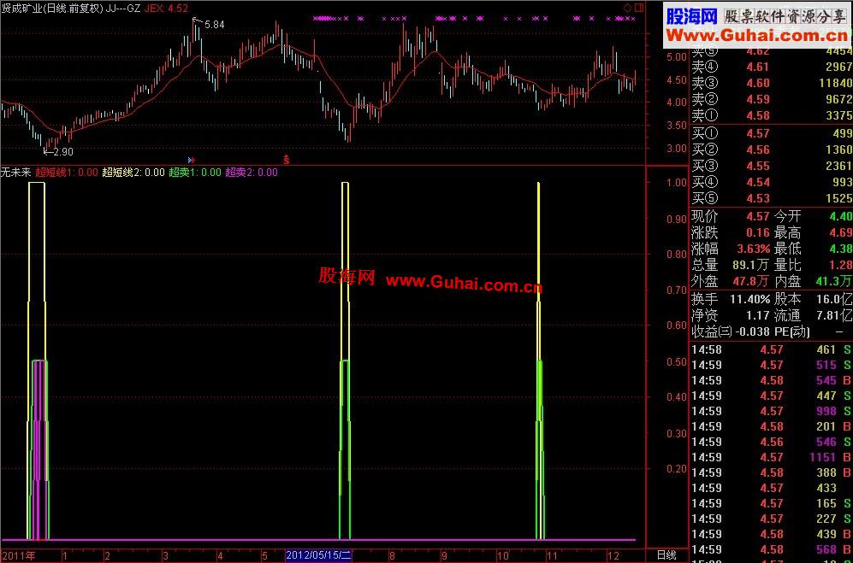Screen dimensions: 853x563
Task: Click the red S marker under the K-line chart
Action: click(x=285, y=159)
